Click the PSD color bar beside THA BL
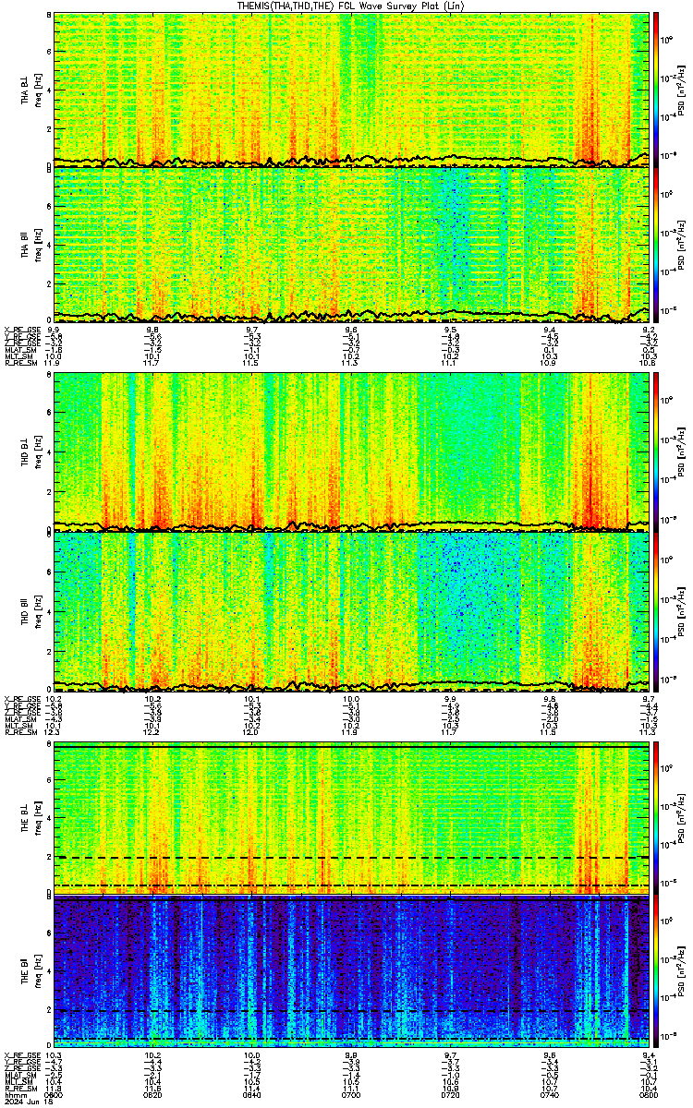Image resolution: width=693 pixels, height=1108 pixels. tap(656, 90)
